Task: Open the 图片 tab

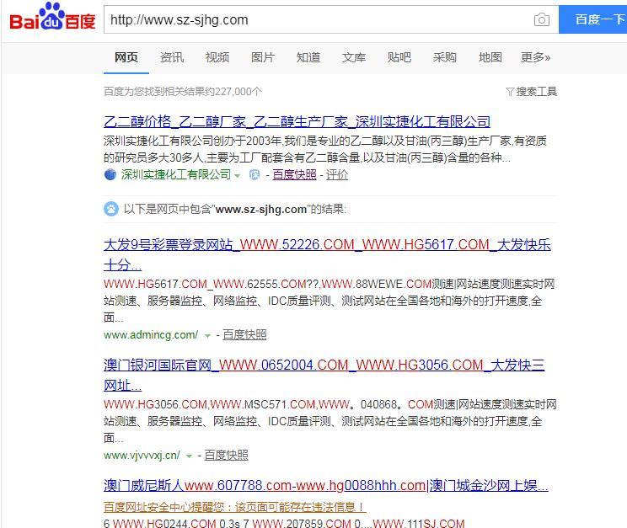Action: 263,57
